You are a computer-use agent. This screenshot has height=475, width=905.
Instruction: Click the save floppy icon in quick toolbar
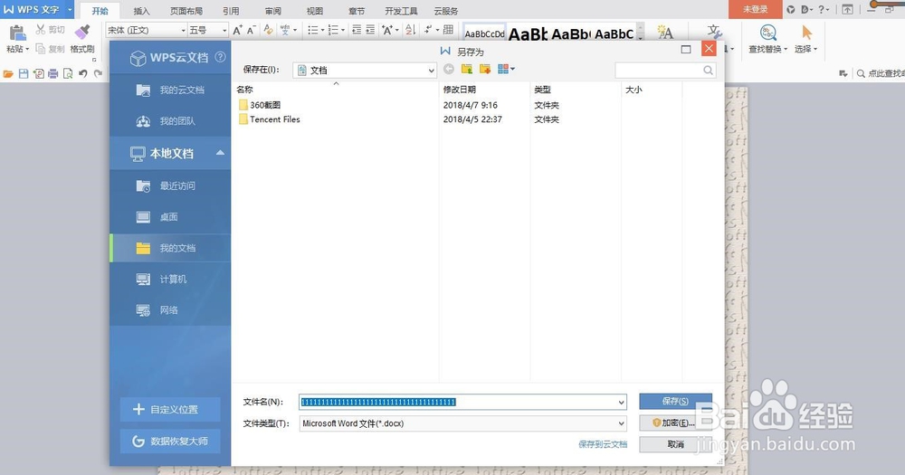click(x=24, y=74)
